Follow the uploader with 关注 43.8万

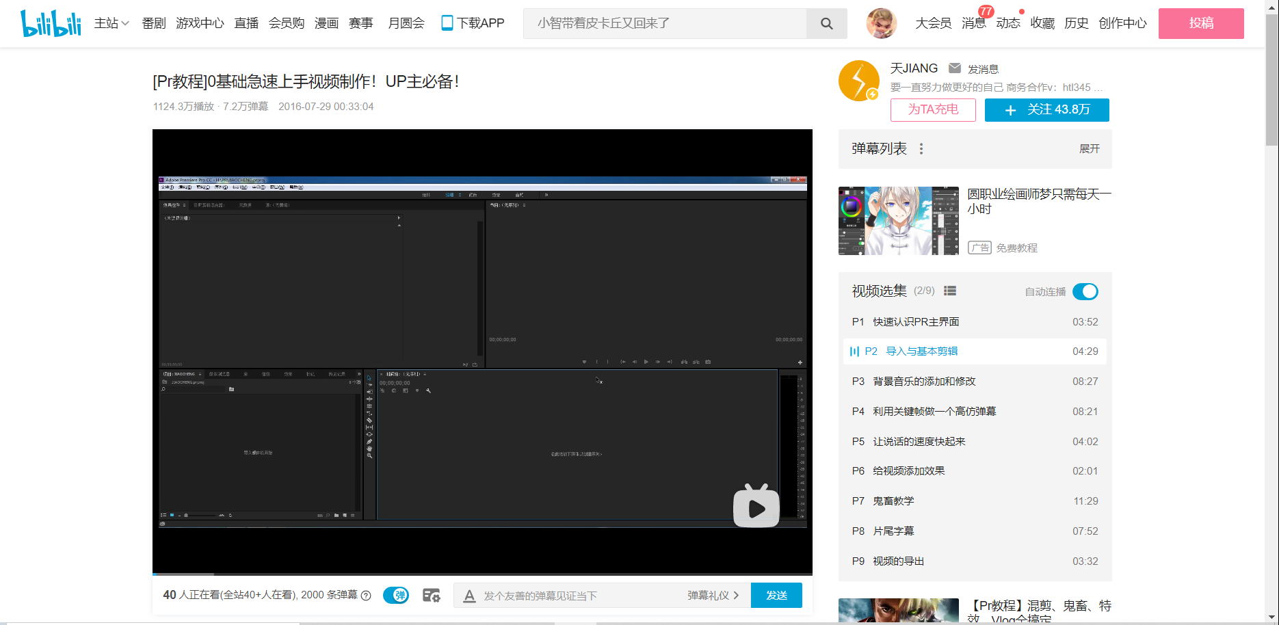pyautogui.click(x=1046, y=109)
